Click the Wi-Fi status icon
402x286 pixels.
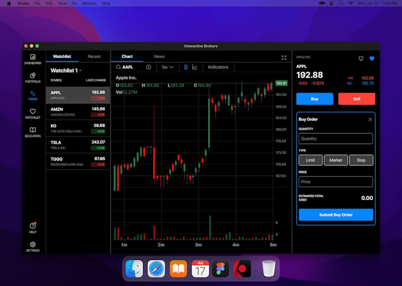(351, 3)
